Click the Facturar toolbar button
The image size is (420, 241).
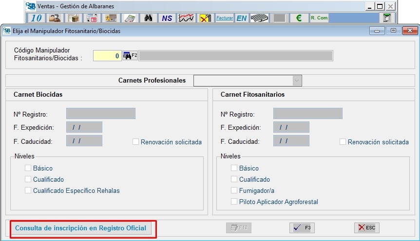225,18
